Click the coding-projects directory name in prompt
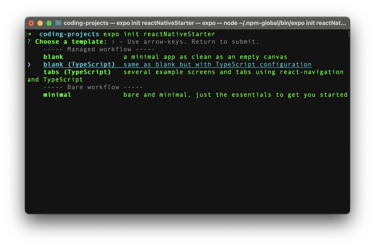This screenshot has height=247, width=375. click(69, 34)
